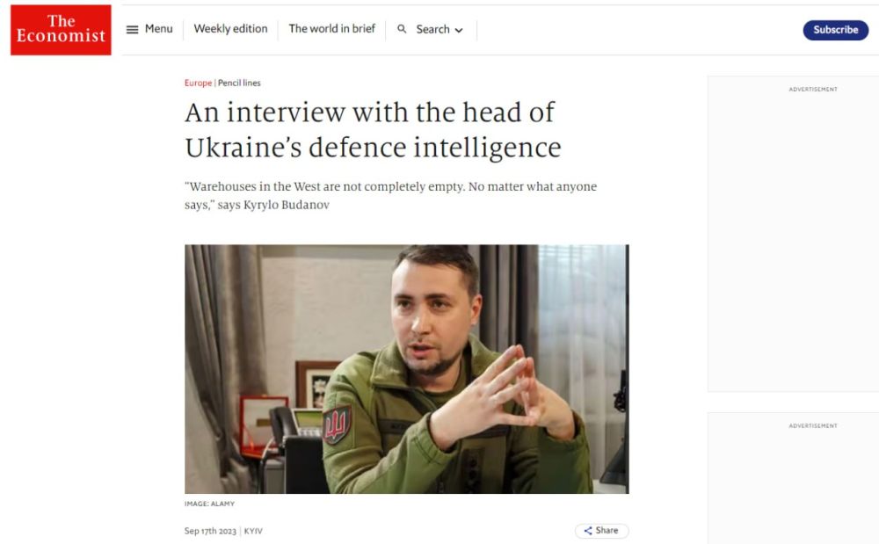Expand the Search dropdown chevron

click(x=459, y=30)
